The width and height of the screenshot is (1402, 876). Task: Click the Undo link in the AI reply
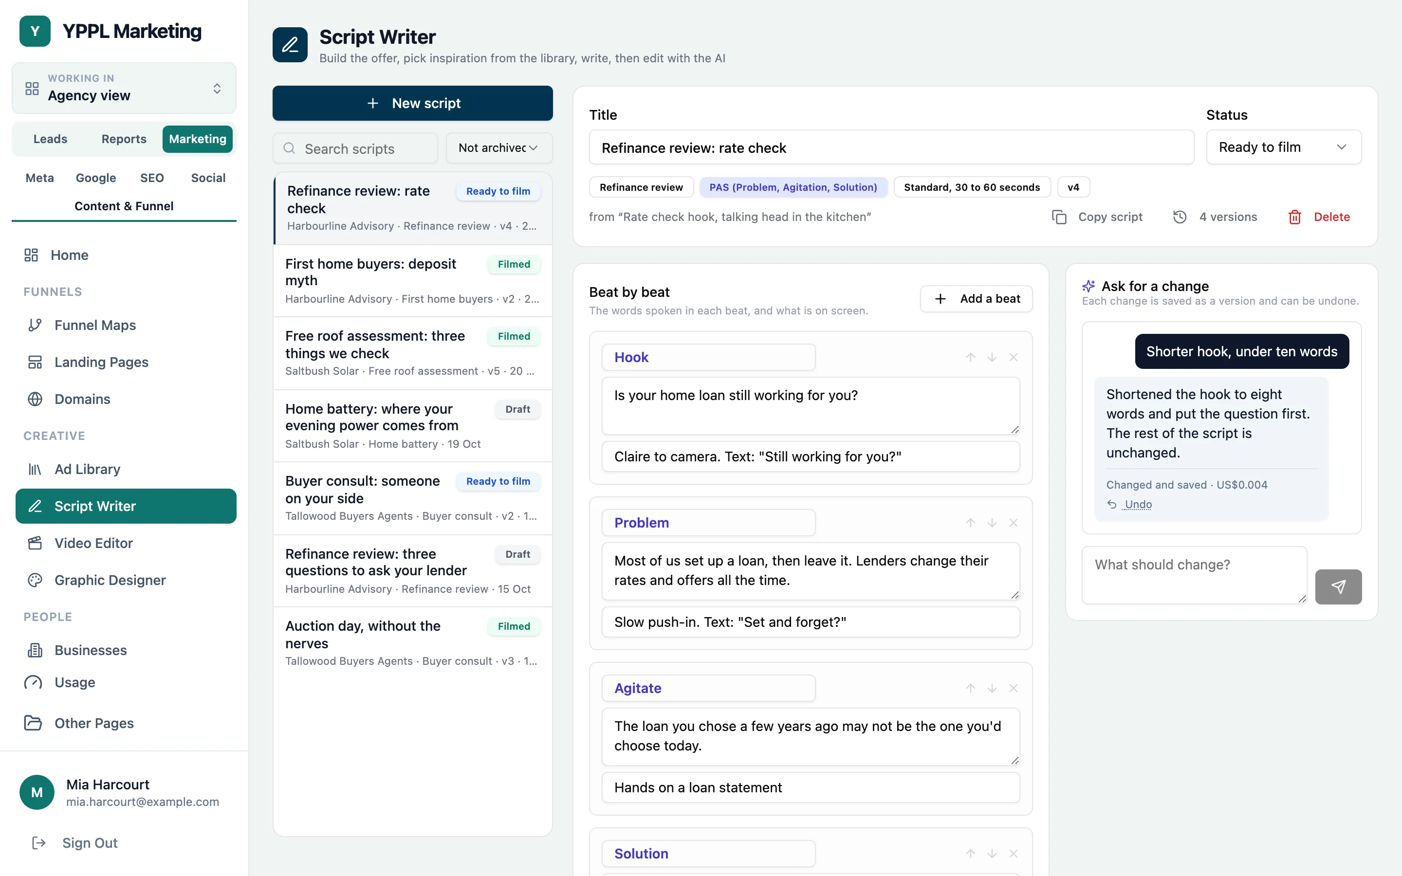1130,504
